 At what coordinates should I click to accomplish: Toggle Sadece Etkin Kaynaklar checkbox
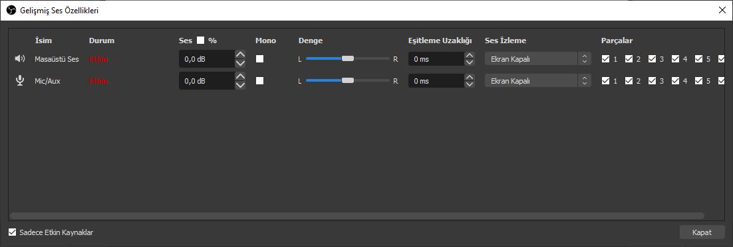[x=12, y=232]
